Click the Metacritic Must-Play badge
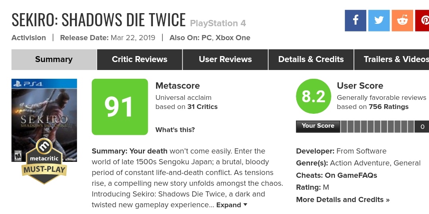Viewport: 429px width, 214px height. (44, 161)
